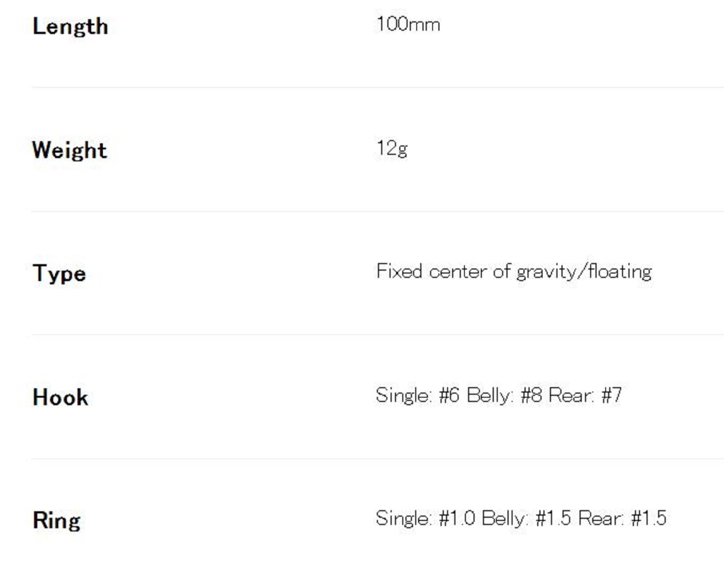This screenshot has width=724, height=576.
Task: Click the Type row label
Action: click(x=59, y=274)
